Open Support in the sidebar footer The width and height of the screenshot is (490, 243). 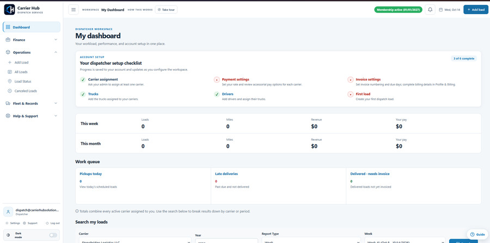point(30,223)
